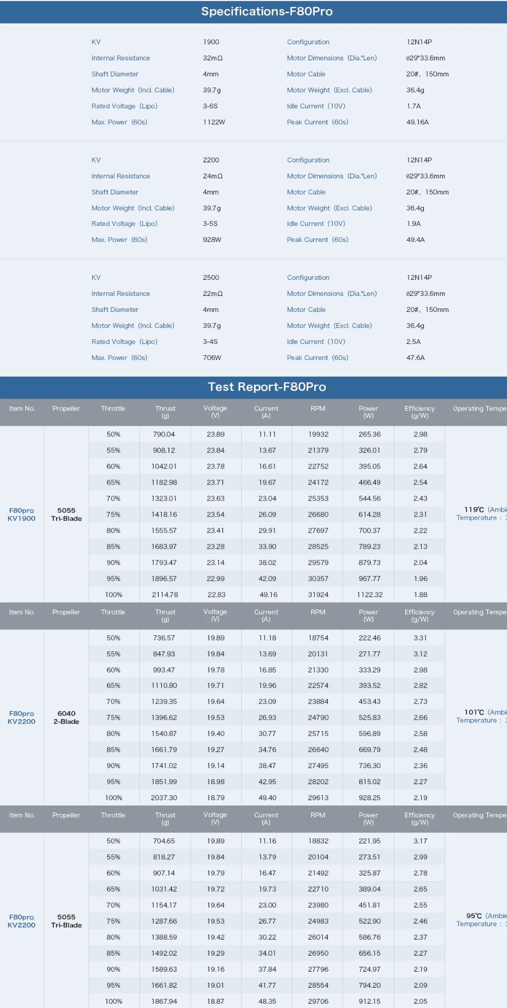Click the RPM cell 31924
This screenshot has height=1008, width=507.
(318, 595)
